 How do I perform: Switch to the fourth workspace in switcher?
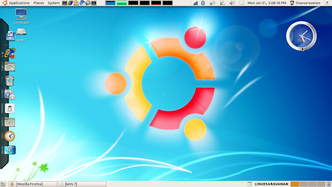(321, 184)
